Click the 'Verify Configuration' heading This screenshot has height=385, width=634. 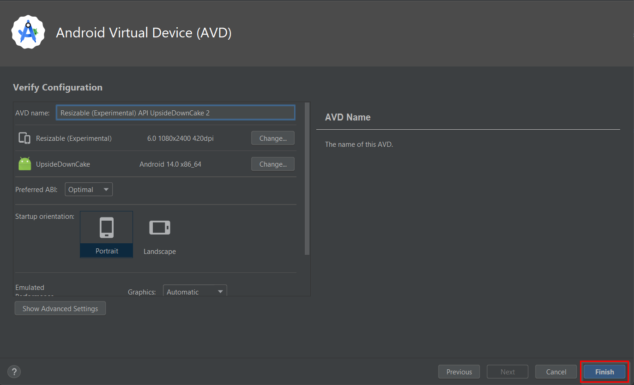coord(58,87)
